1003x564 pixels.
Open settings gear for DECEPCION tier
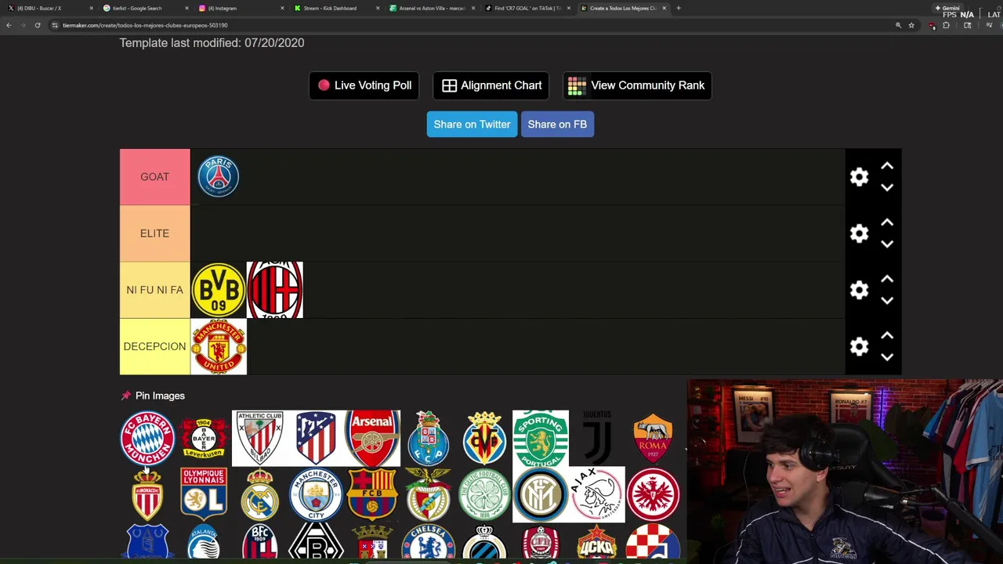click(859, 346)
